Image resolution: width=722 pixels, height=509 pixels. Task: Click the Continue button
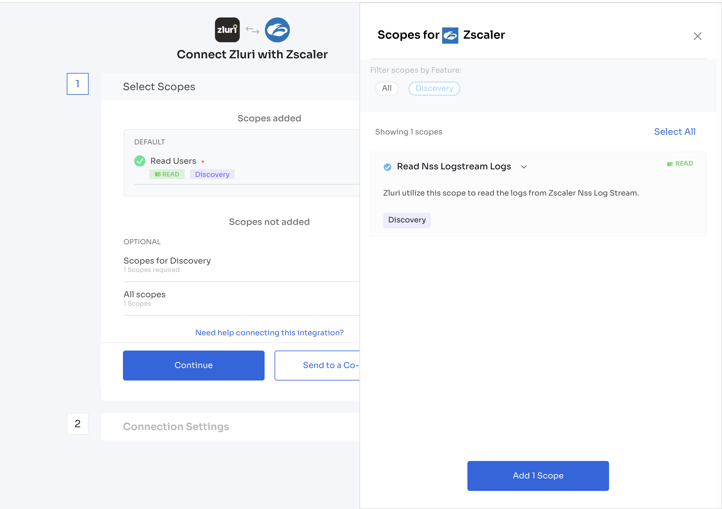click(x=193, y=365)
